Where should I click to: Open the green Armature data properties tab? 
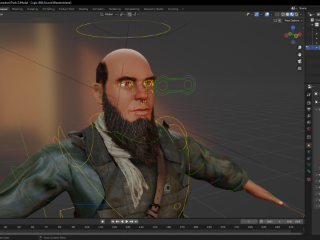pos(309,165)
